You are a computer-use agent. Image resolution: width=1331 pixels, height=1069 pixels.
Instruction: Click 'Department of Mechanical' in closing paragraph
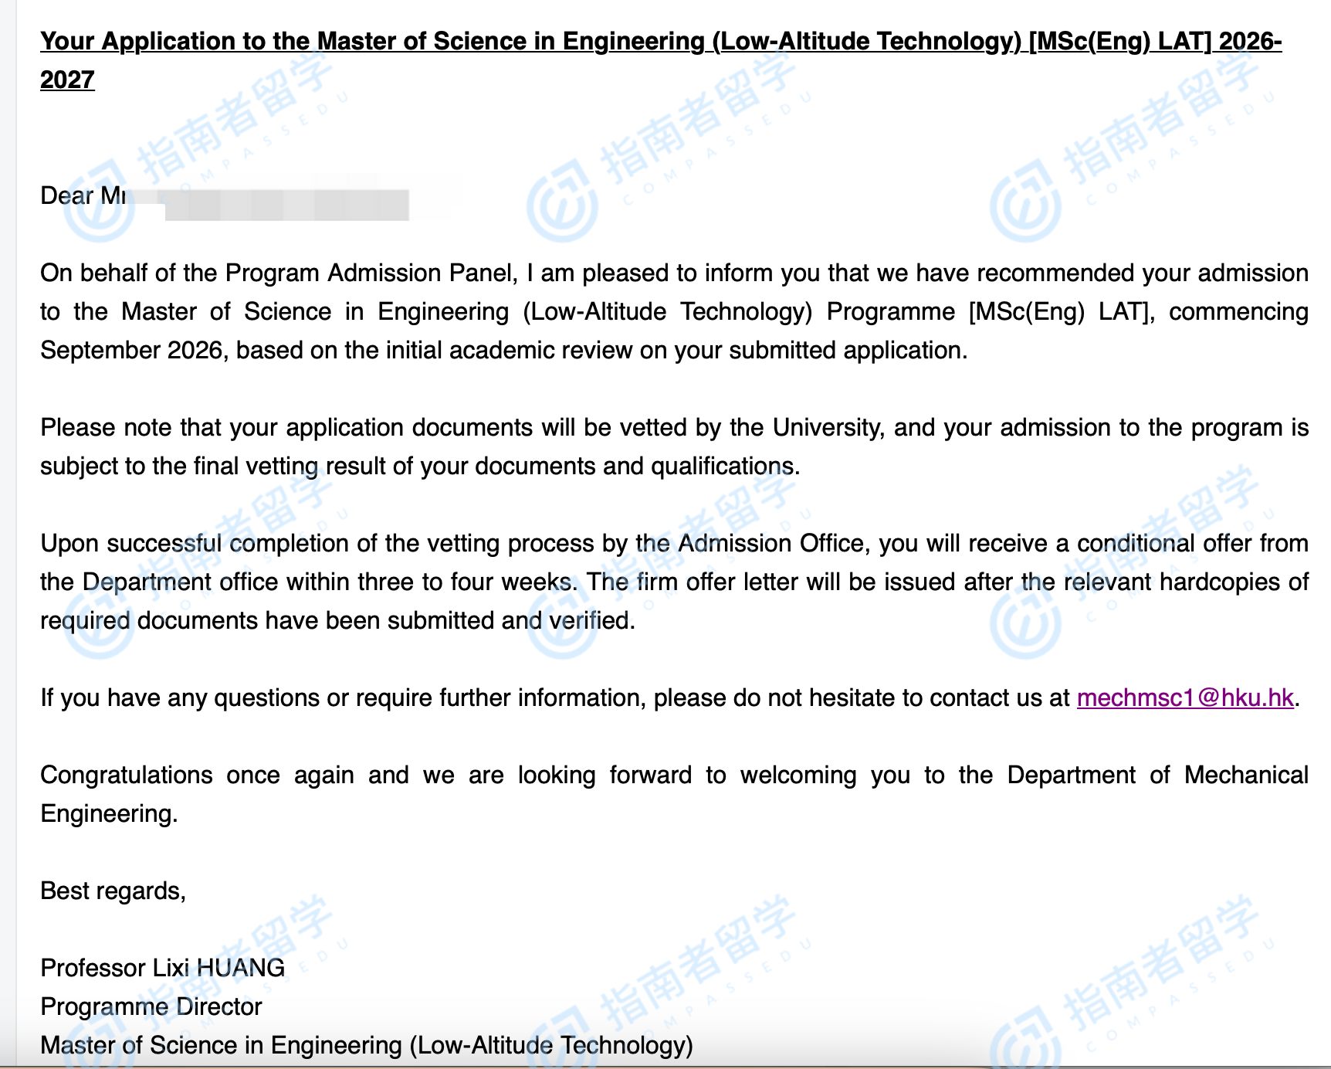(x=1157, y=775)
